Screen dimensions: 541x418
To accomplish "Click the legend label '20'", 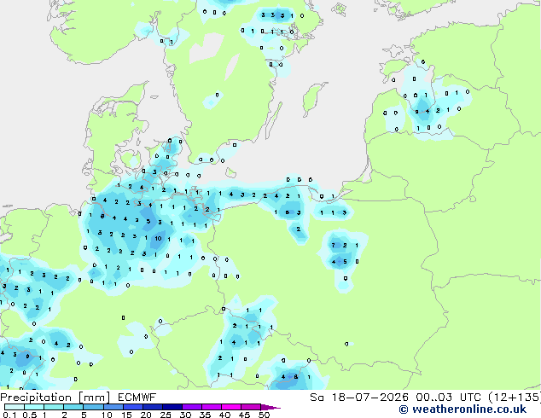I will (146, 415).
